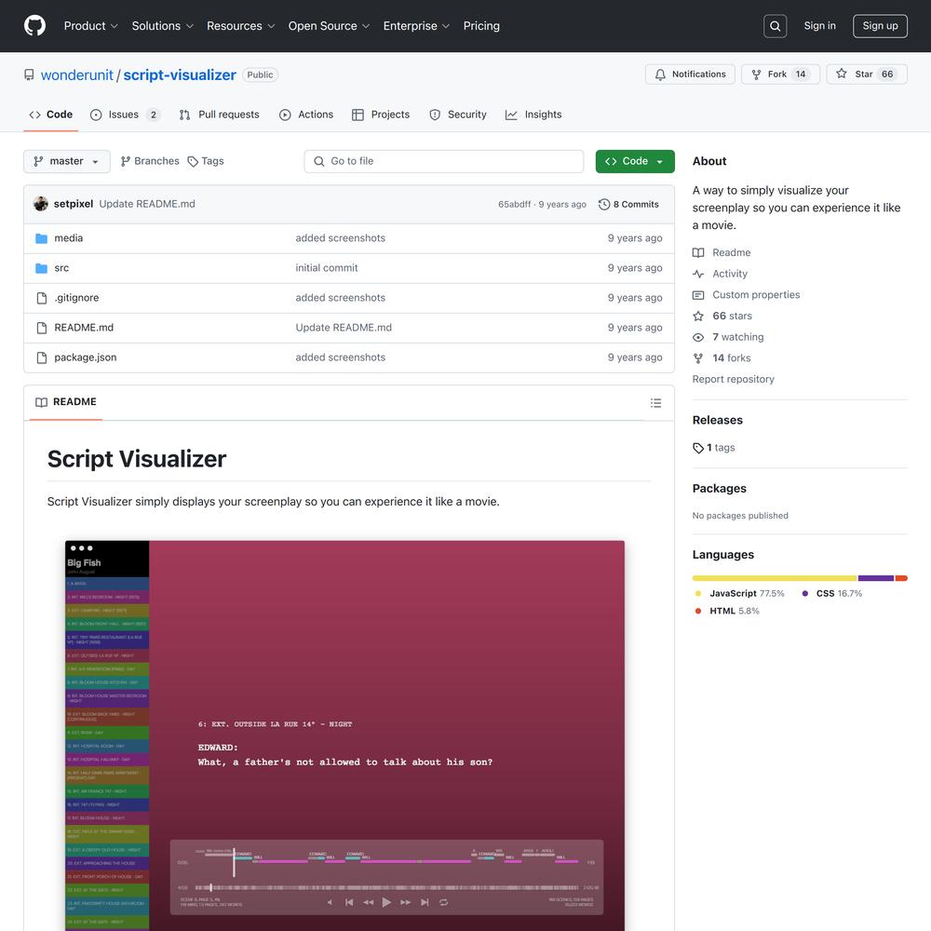Open the Pricing link
The height and width of the screenshot is (931, 931).
[x=481, y=26]
